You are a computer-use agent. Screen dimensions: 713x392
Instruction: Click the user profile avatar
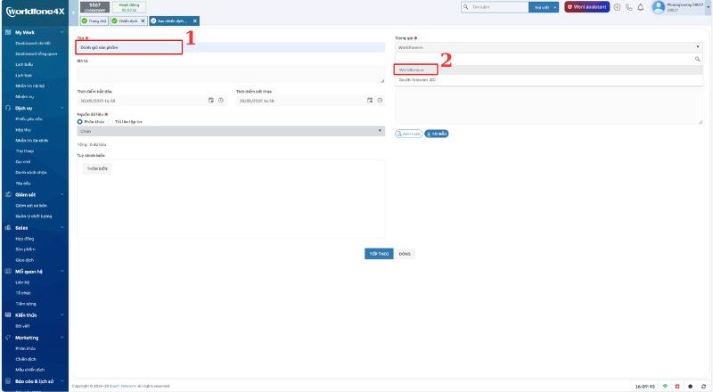pyautogui.click(x=659, y=7)
